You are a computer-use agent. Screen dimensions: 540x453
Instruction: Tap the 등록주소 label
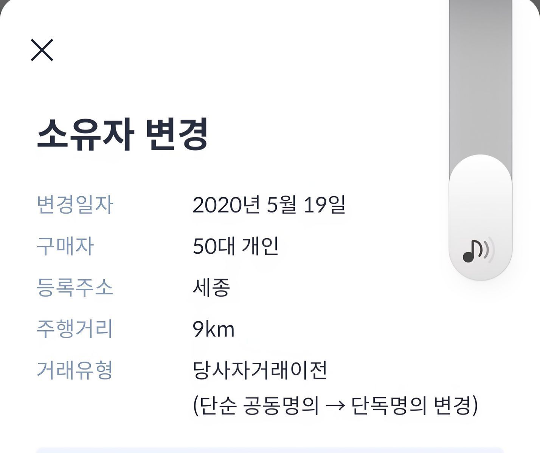coord(75,288)
